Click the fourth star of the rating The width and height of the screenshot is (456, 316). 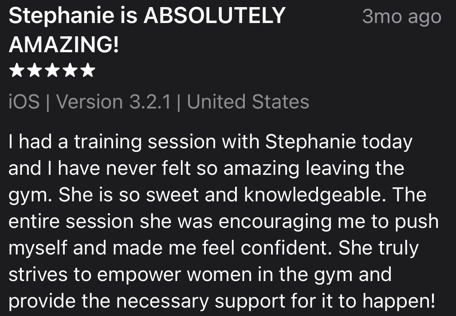70,70
